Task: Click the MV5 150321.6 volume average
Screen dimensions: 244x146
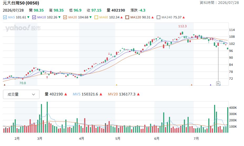Action: point(86,94)
